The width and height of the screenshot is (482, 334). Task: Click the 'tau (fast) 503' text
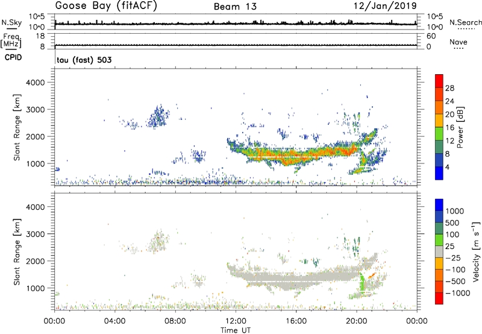(84, 60)
